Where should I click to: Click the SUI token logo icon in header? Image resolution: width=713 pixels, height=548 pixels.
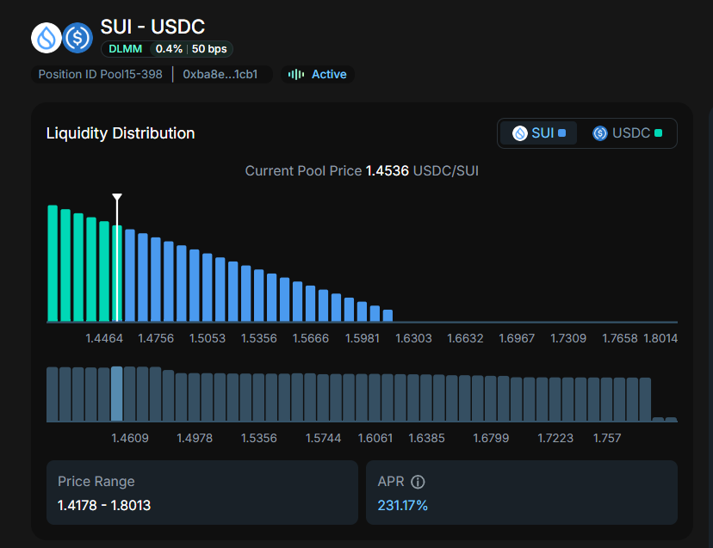point(46,38)
